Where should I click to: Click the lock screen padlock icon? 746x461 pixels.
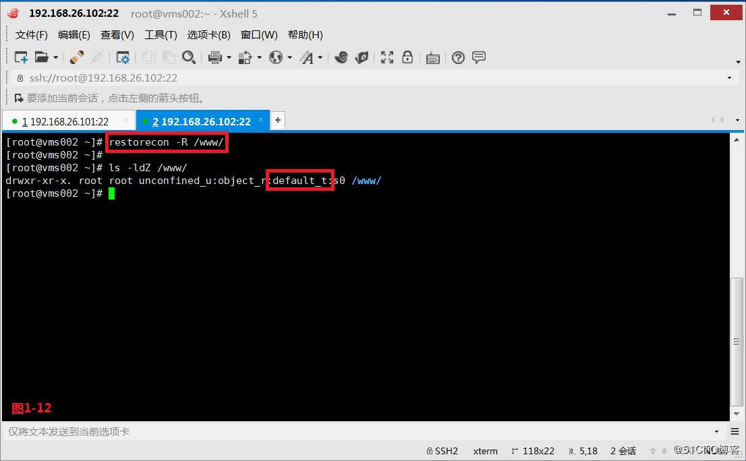coord(407,57)
